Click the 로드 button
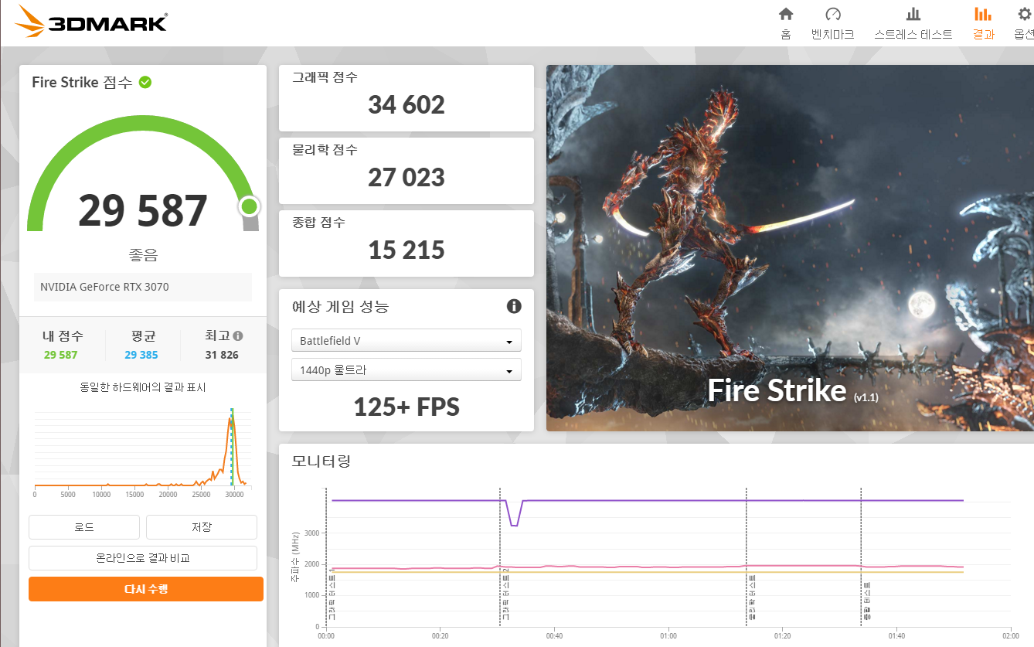This screenshot has height=647, width=1034. coord(84,527)
